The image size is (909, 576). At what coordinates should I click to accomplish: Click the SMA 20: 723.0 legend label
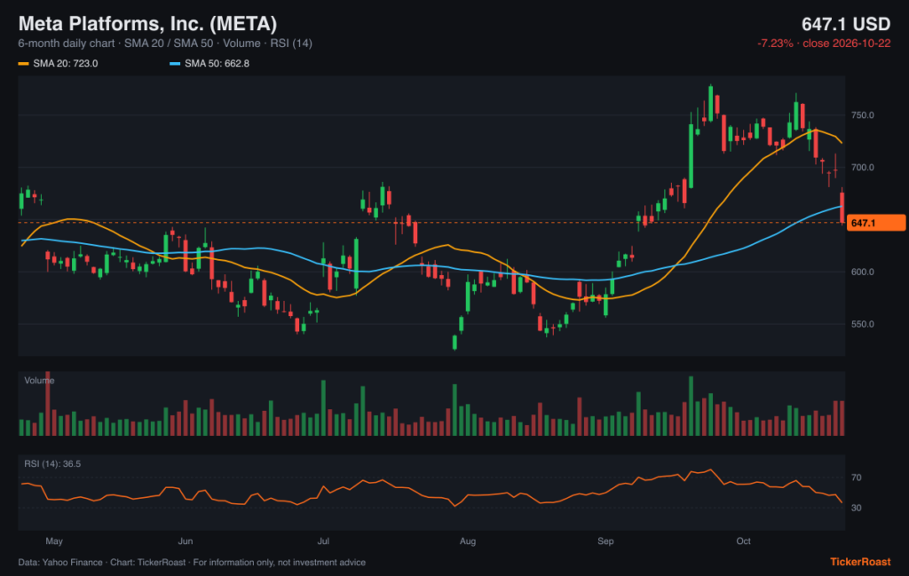pyautogui.click(x=66, y=64)
